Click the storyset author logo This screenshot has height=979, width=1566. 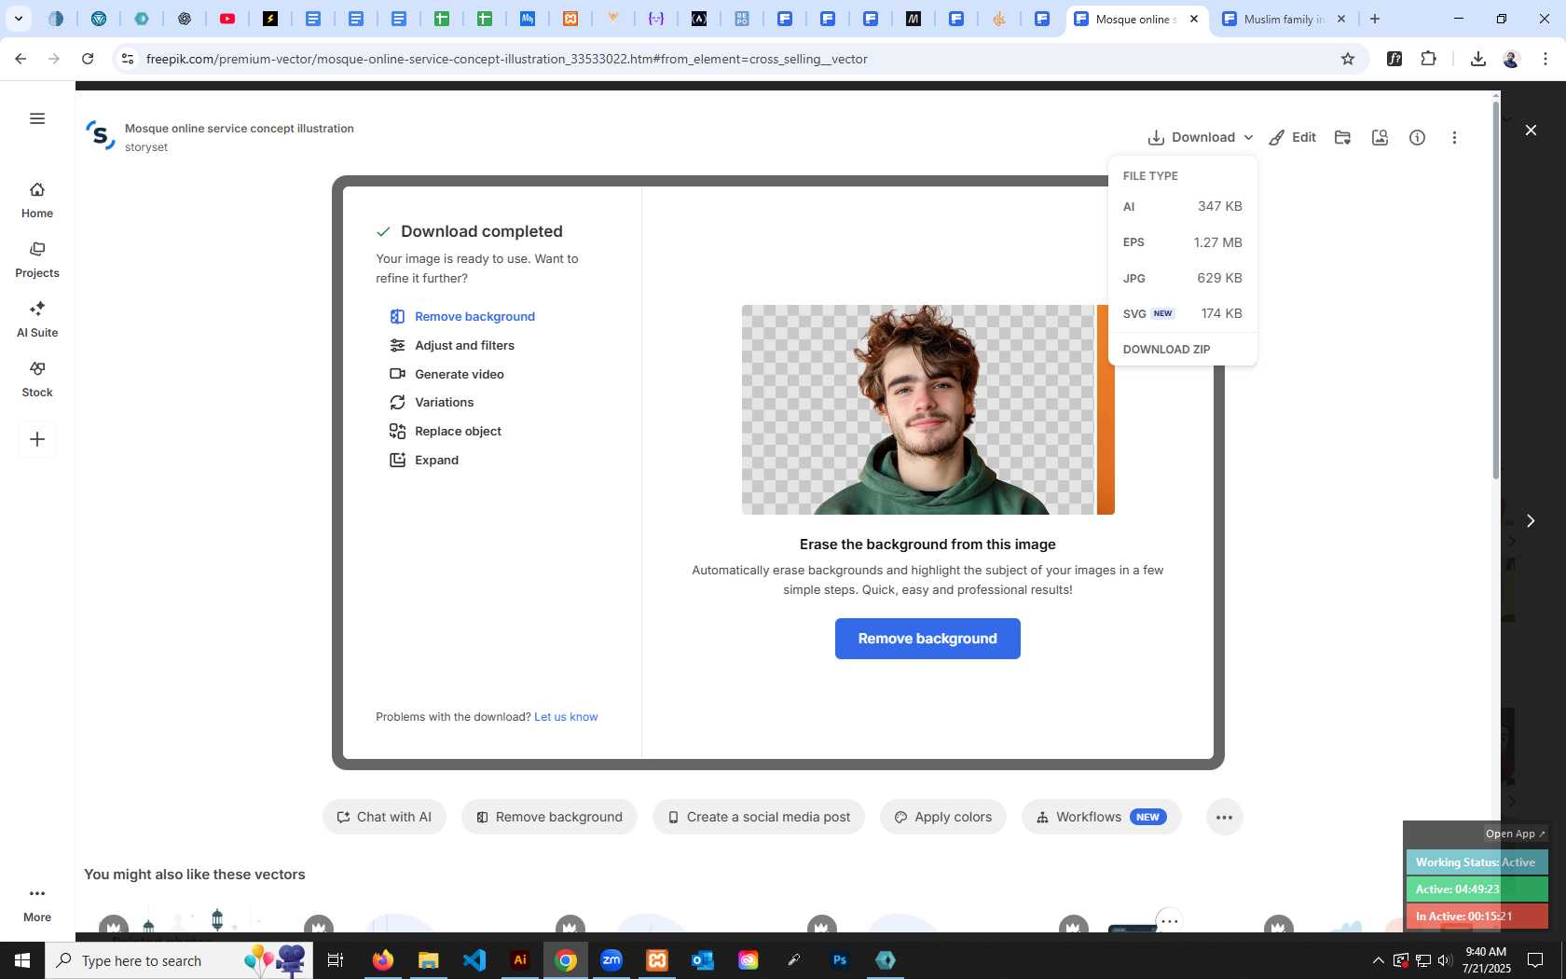coord(101,136)
